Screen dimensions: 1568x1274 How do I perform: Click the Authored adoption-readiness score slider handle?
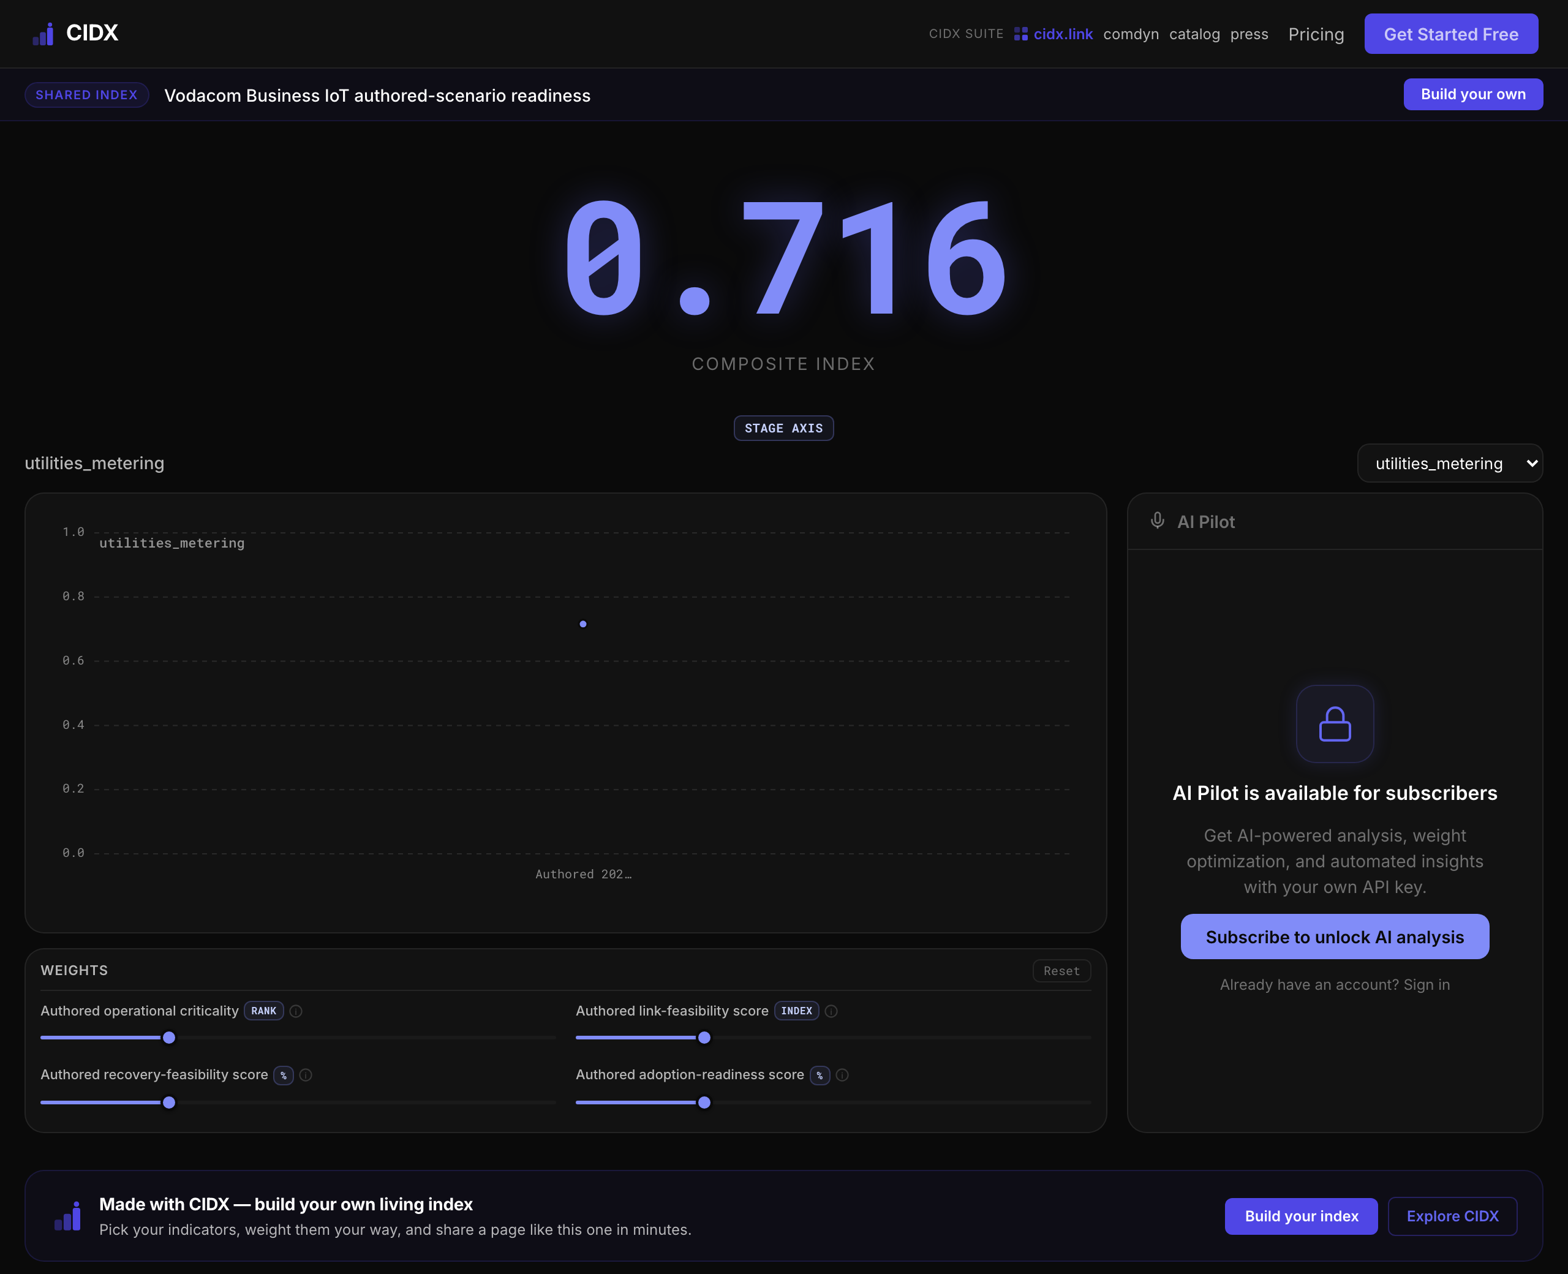pyautogui.click(x=704, y=1102)
